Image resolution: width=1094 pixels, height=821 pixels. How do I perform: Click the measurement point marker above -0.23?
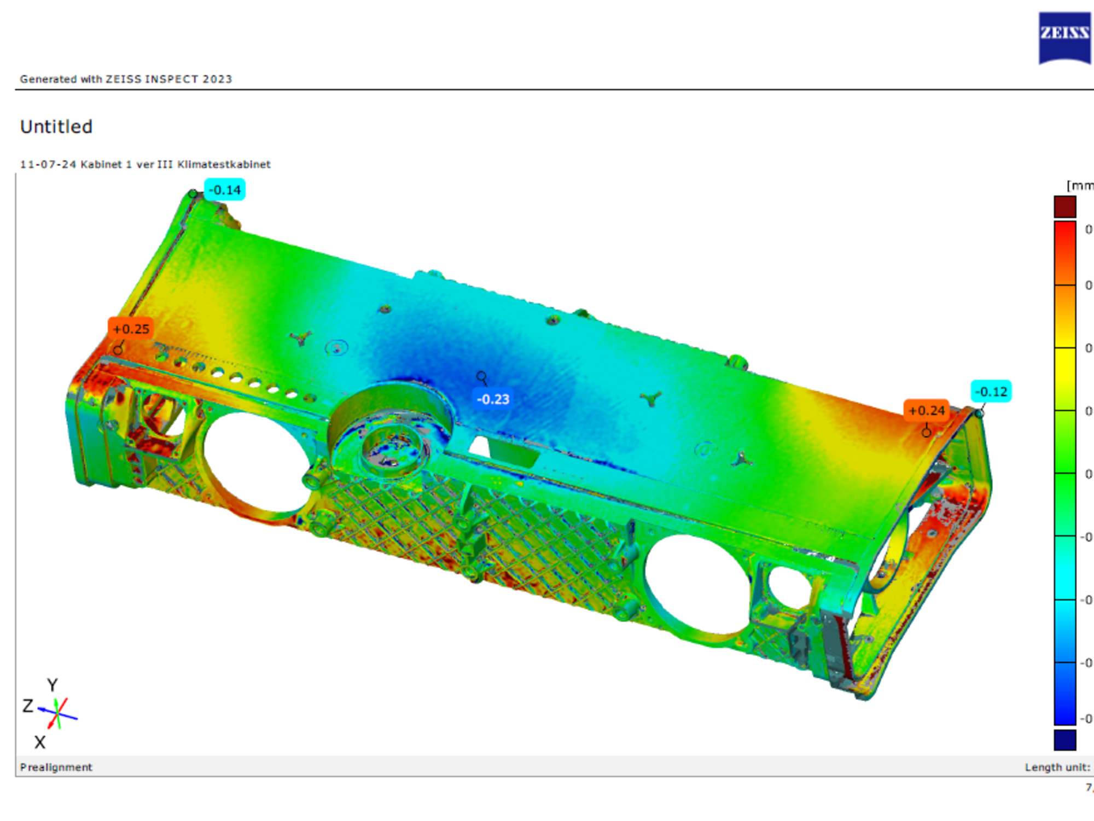481,376
